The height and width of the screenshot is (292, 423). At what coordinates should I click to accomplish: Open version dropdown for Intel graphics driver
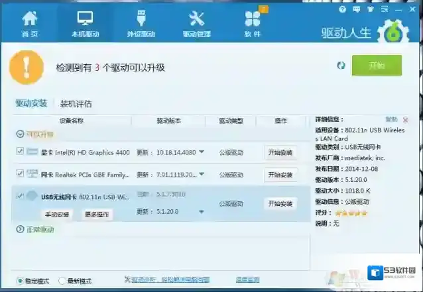click(202, 152)
